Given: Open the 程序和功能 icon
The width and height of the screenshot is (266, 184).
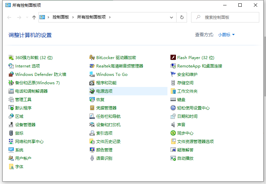Looking at the screenshot, I should 92,83.
